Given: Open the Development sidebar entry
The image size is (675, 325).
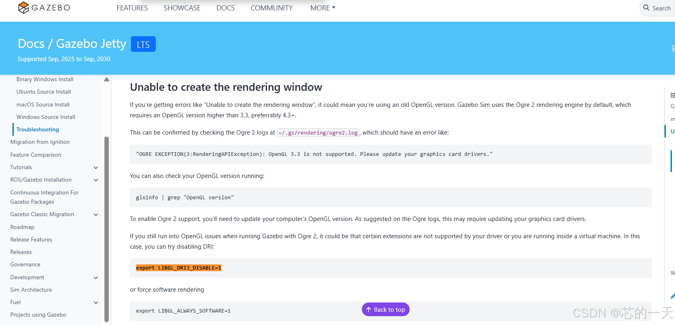Looking at the screenshot, I should point(27,277).
